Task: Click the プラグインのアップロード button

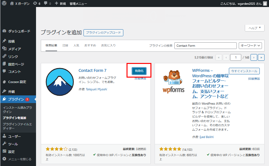Action: coord(104,33)
